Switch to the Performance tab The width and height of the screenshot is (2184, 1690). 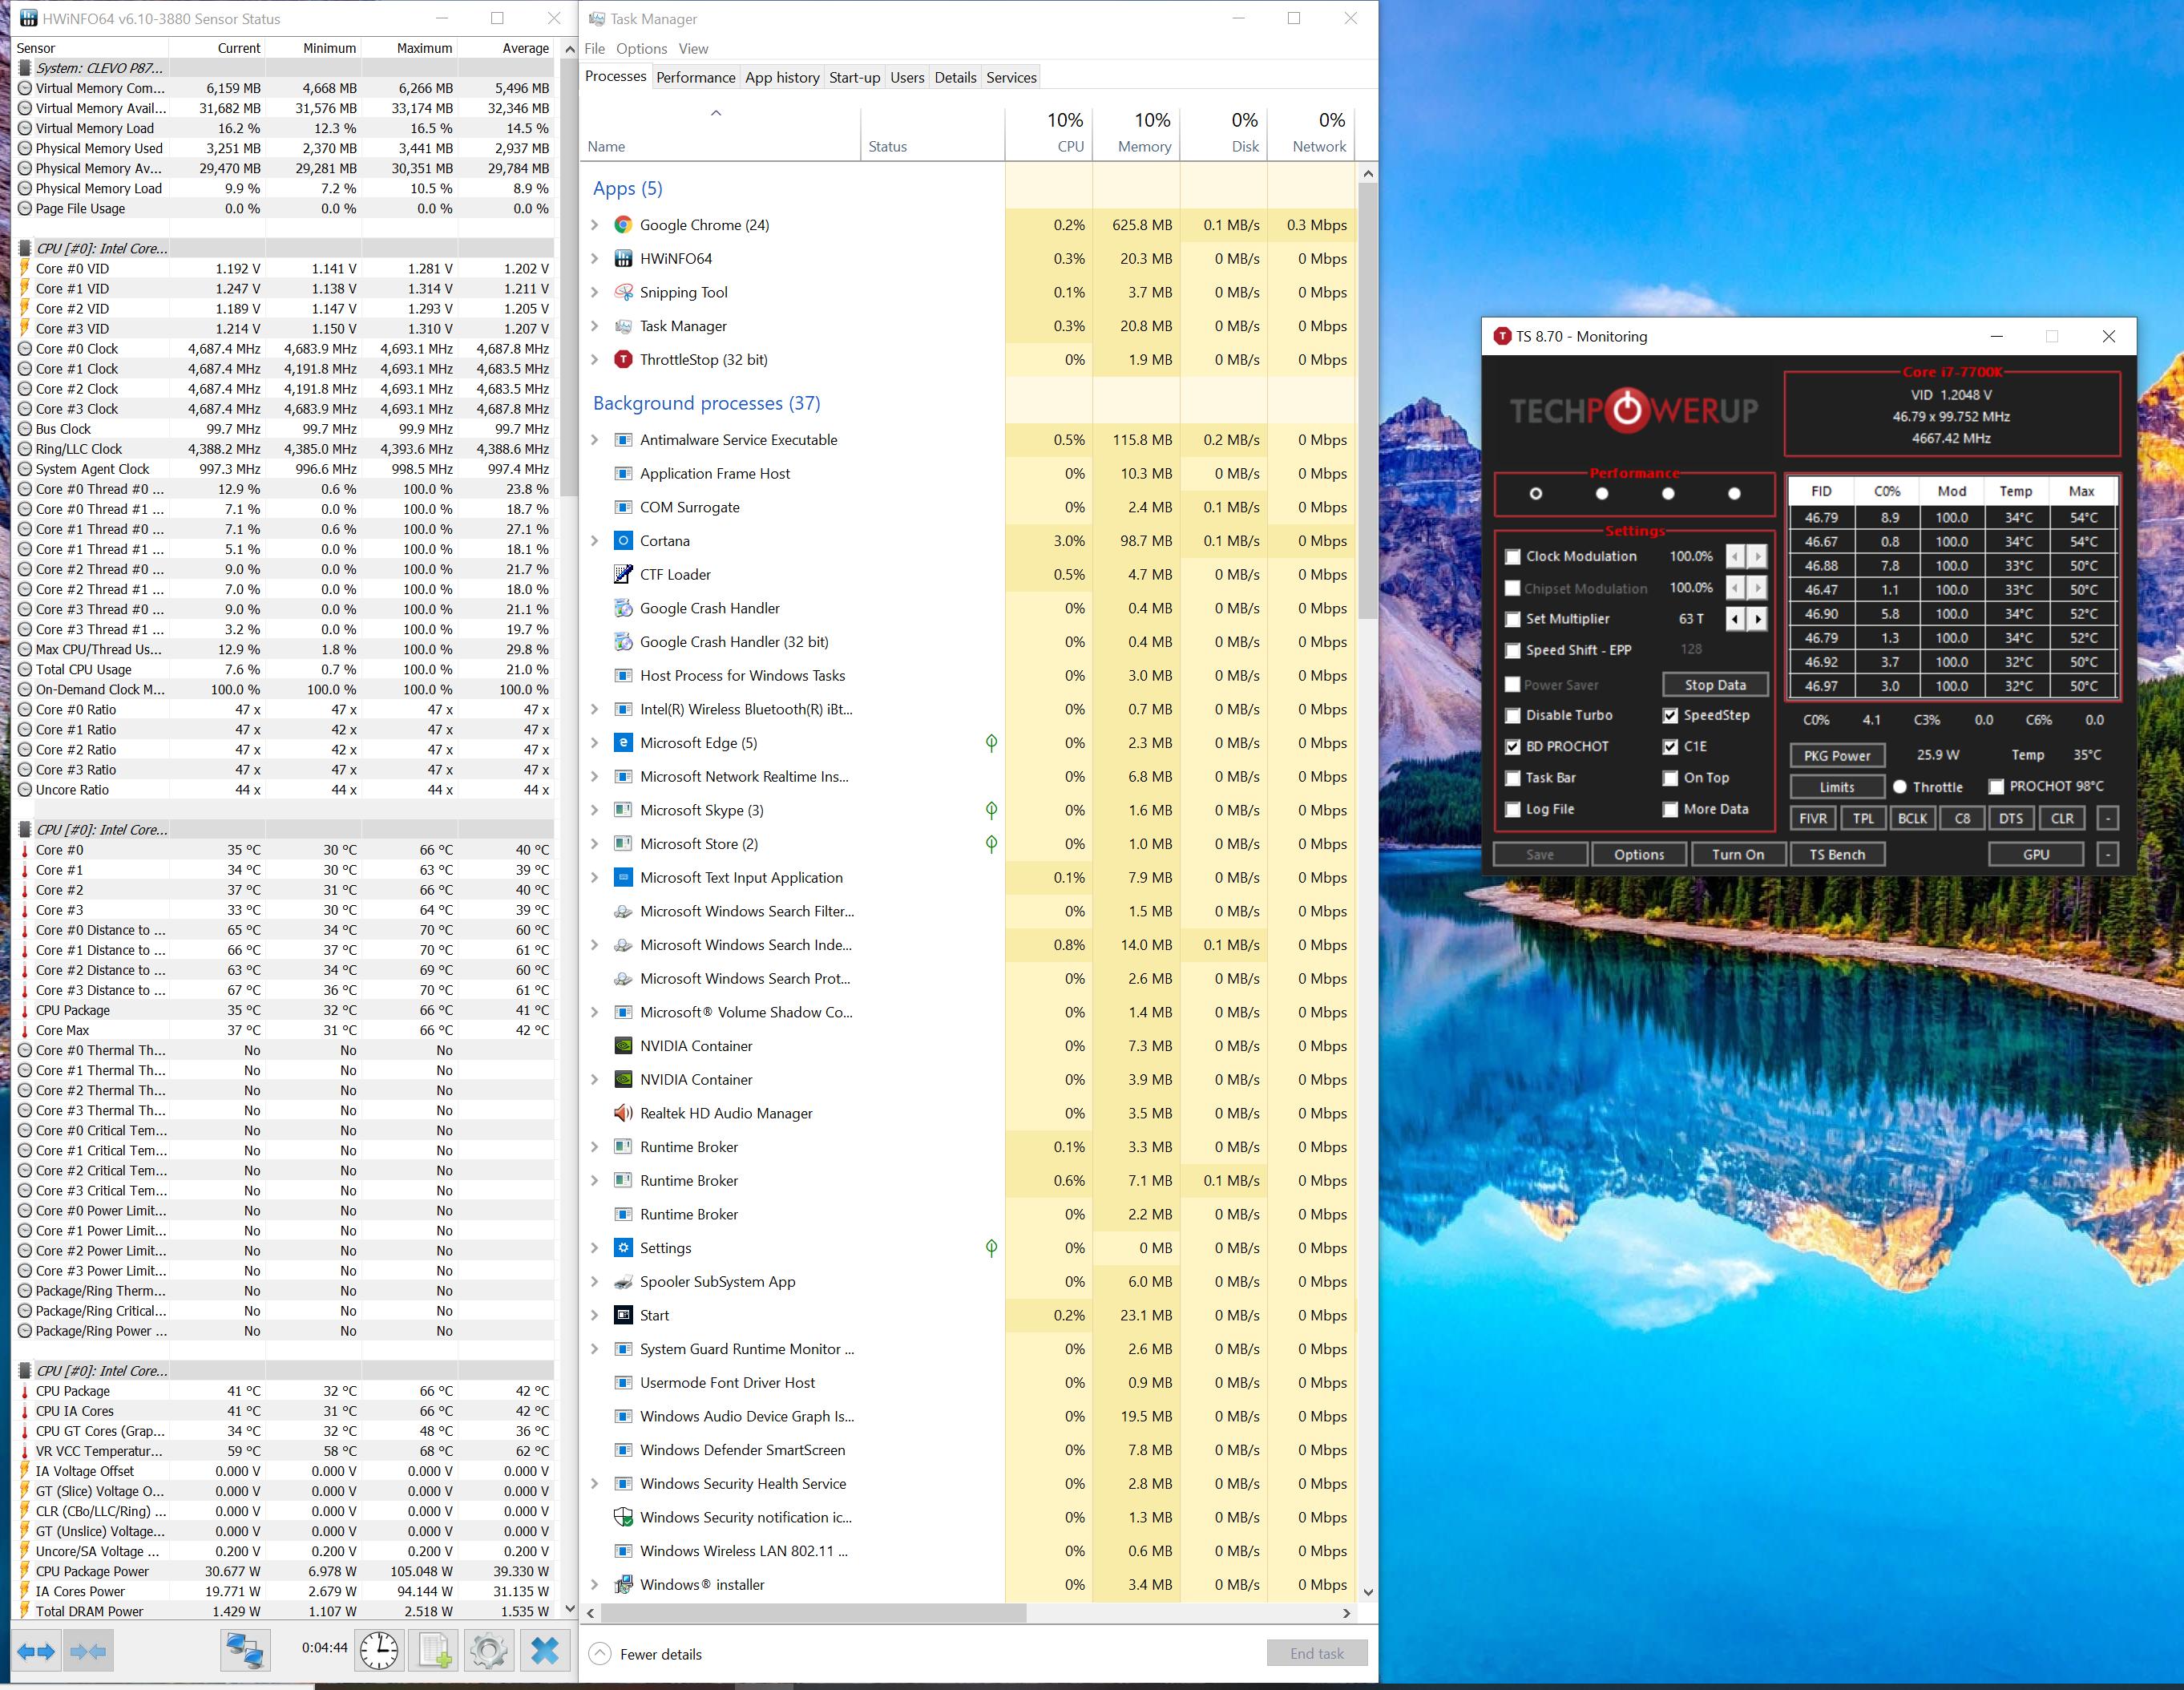[x=696, y=78]
